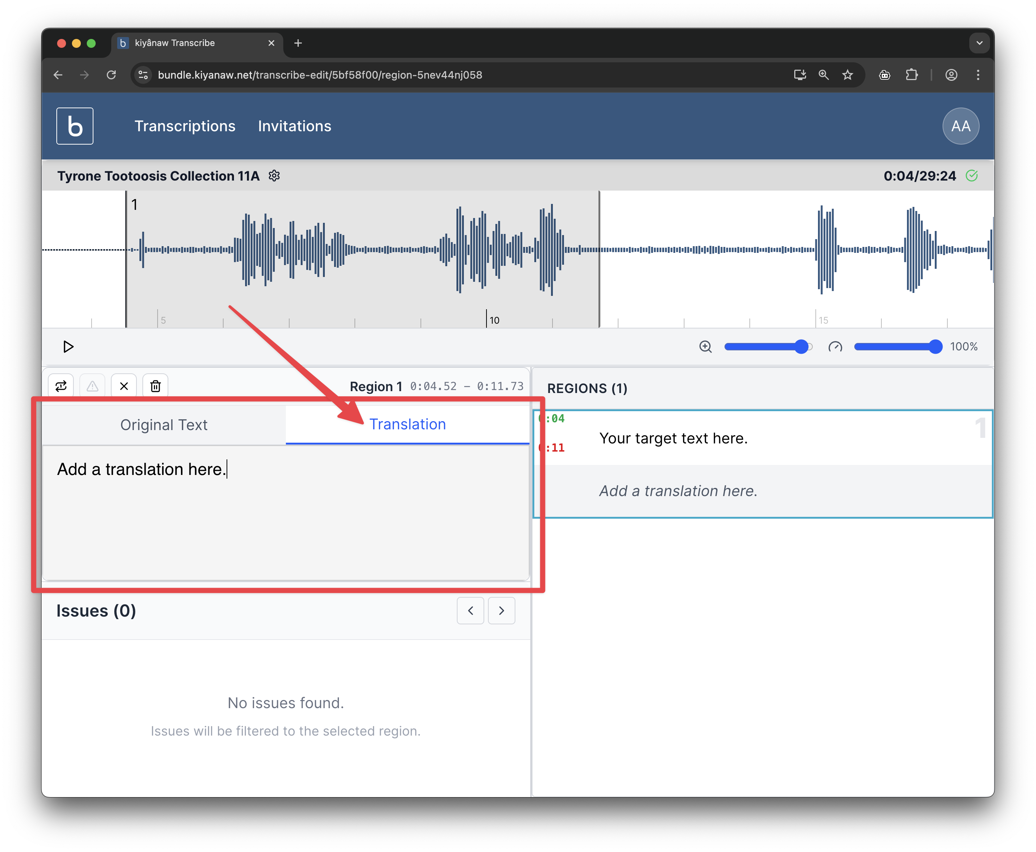Click the playback speed slider handle
This screenshot has width=1036, height=852.
[x=936, y=347]
